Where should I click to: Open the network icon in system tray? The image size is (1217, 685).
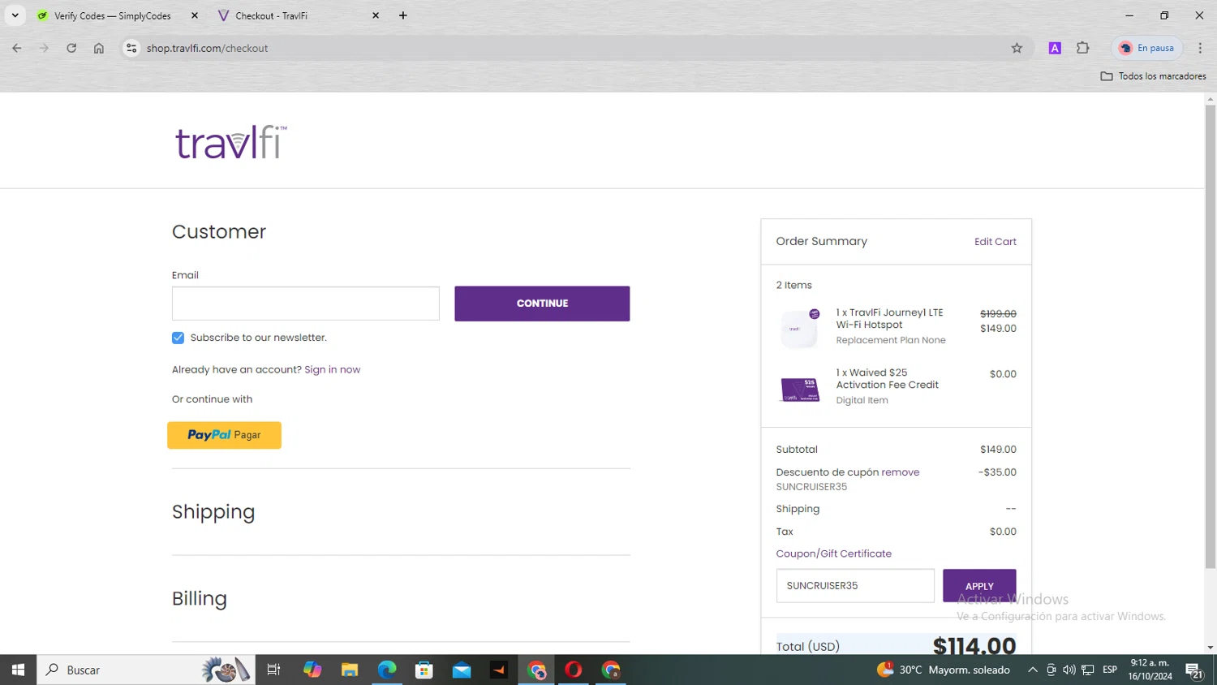1088,670
